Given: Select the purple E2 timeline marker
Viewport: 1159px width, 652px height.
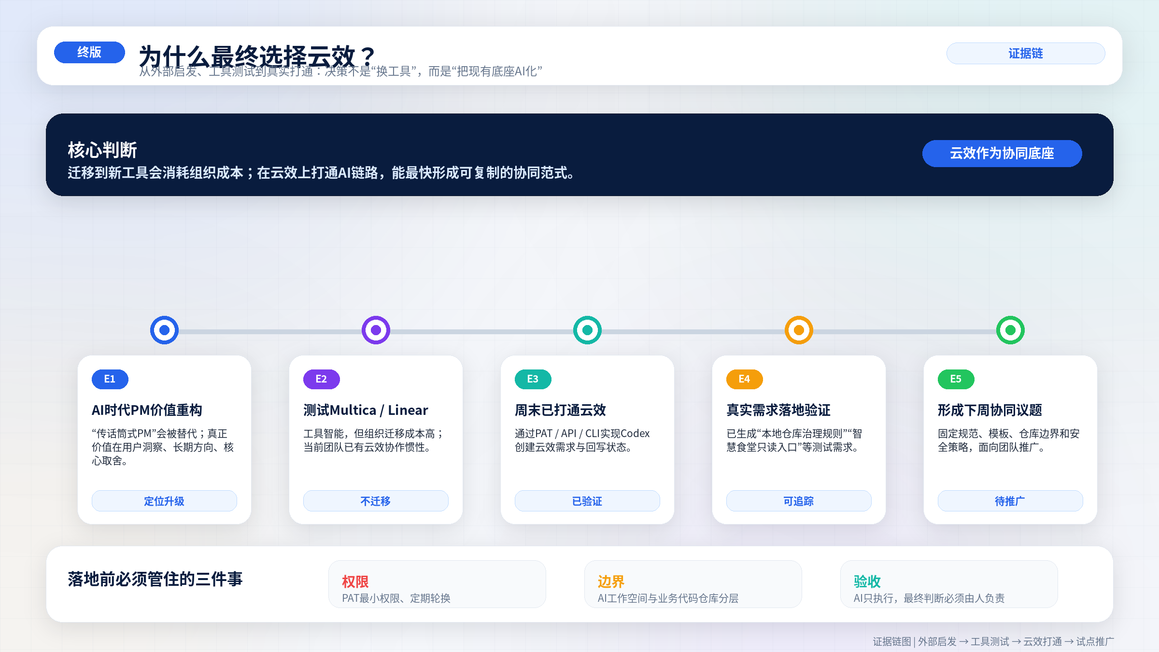Looking at the screenshot, I should click(376, 330).
